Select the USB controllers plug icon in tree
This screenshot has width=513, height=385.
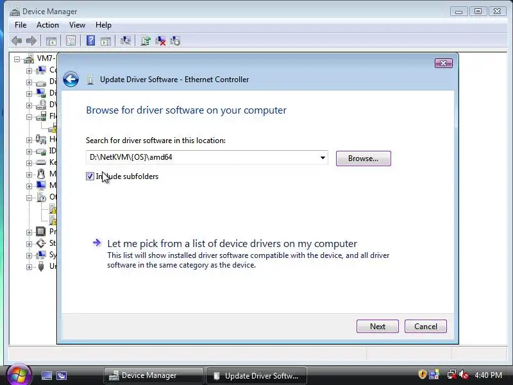click(41, 266)
